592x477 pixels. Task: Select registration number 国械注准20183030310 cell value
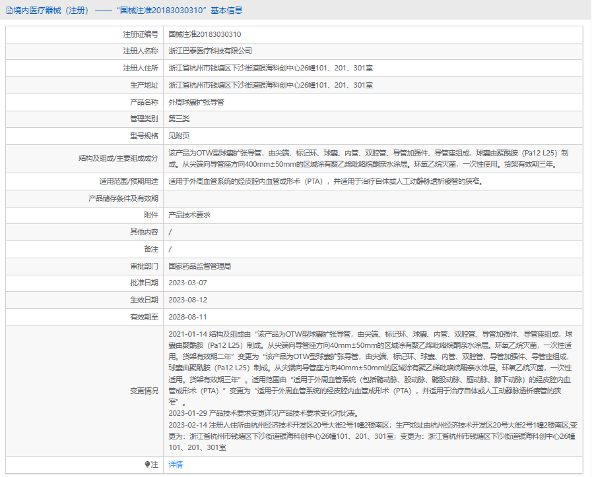205,34
